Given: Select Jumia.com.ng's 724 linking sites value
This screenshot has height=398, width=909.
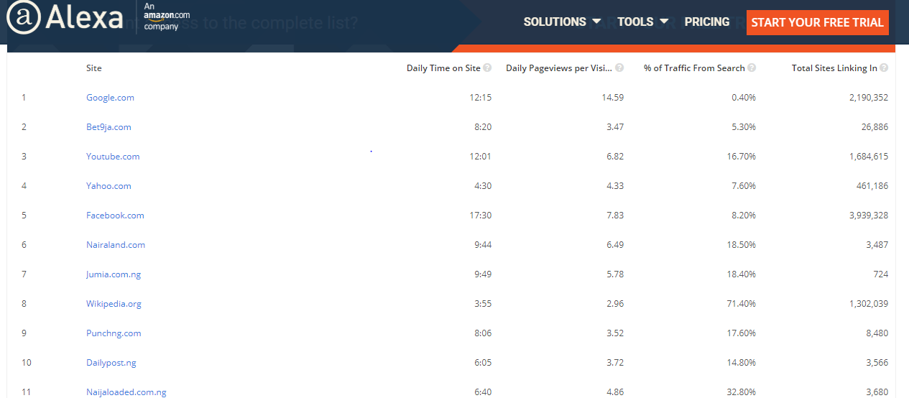Looking at the screenshot, I should click(881, 274).
